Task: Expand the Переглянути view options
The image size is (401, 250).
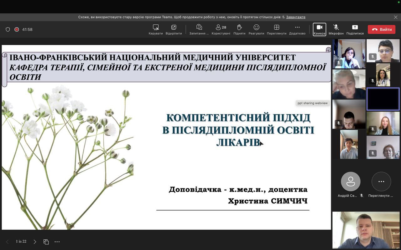Action: (x=276, y=27)
